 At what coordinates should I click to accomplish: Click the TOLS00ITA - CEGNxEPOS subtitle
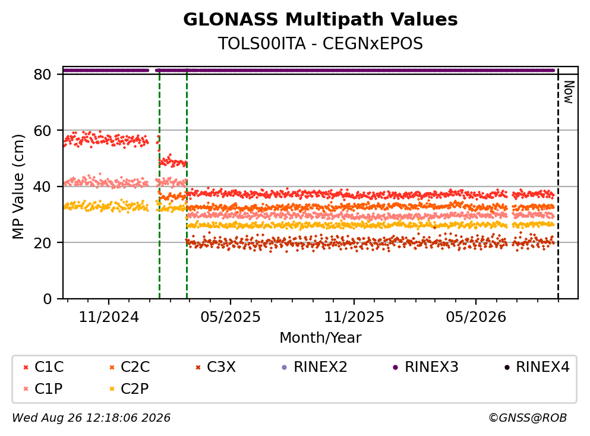(320, 43)
